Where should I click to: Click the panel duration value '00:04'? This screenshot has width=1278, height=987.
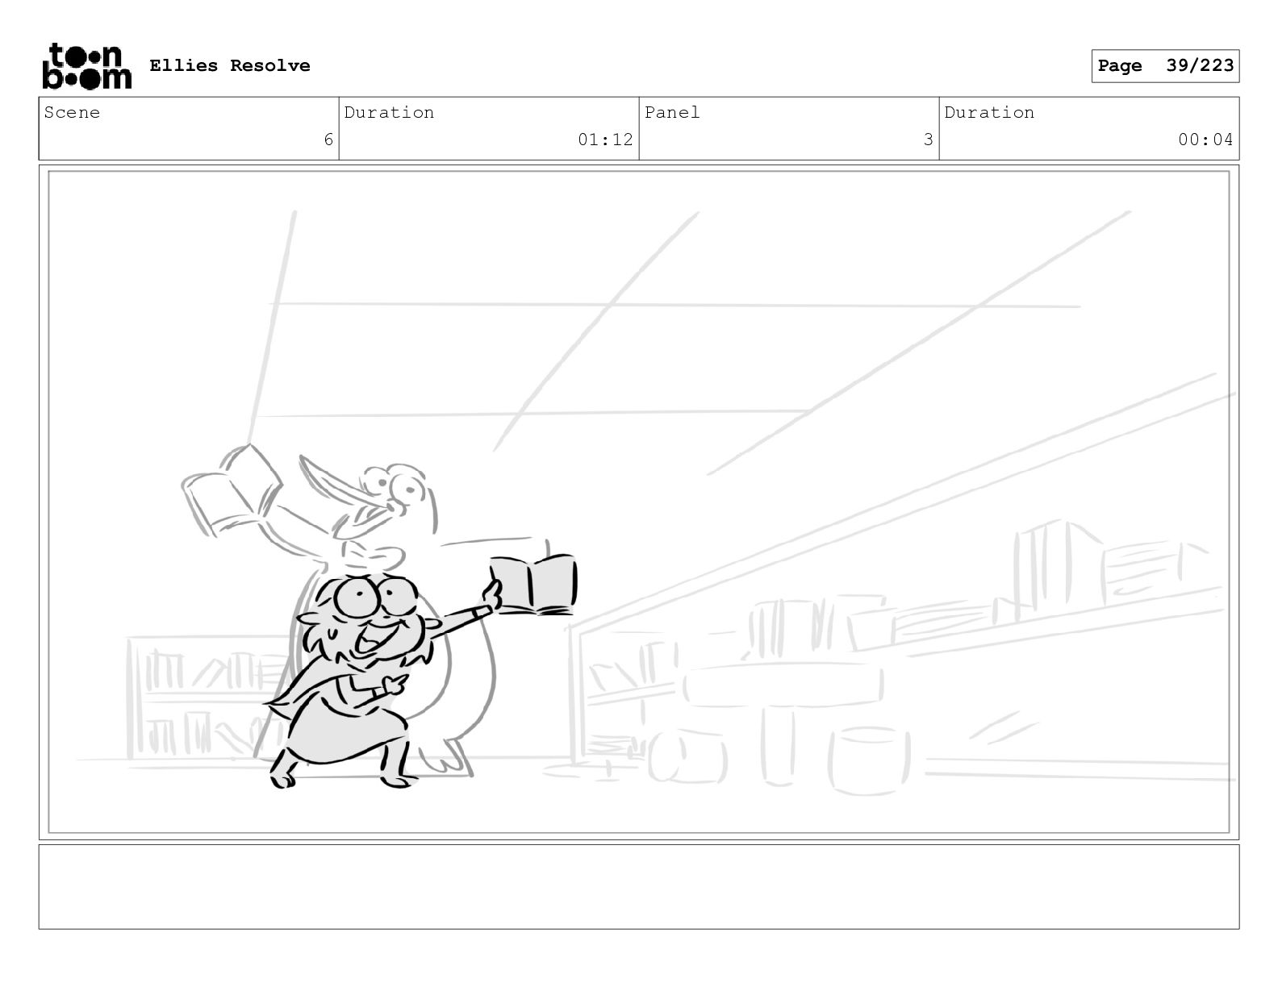(1205, 140)
